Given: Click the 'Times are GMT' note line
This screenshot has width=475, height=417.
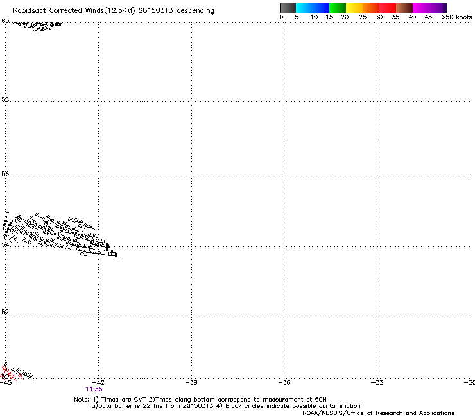Looking at the screenshot, I should tap(200, 400).
